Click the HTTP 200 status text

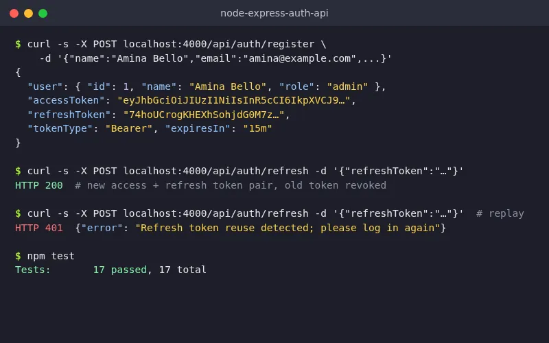[x=39, y=185]
